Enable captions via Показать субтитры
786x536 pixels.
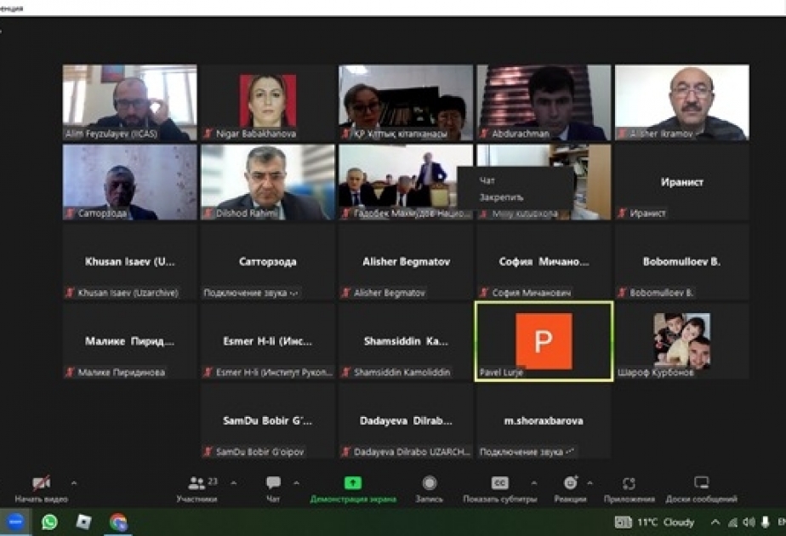point(500,489)
